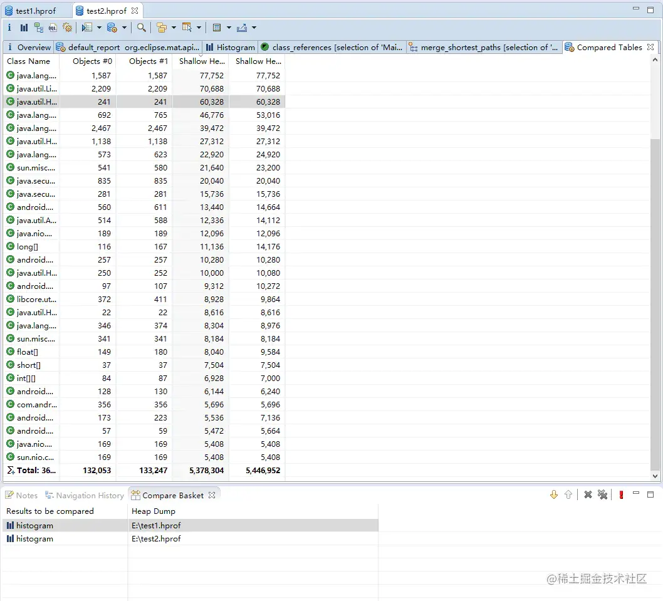Viewport: 663px width, 601px height.
Task: Compare the results with red exclamation icon
Action: [x=621, y=495]
